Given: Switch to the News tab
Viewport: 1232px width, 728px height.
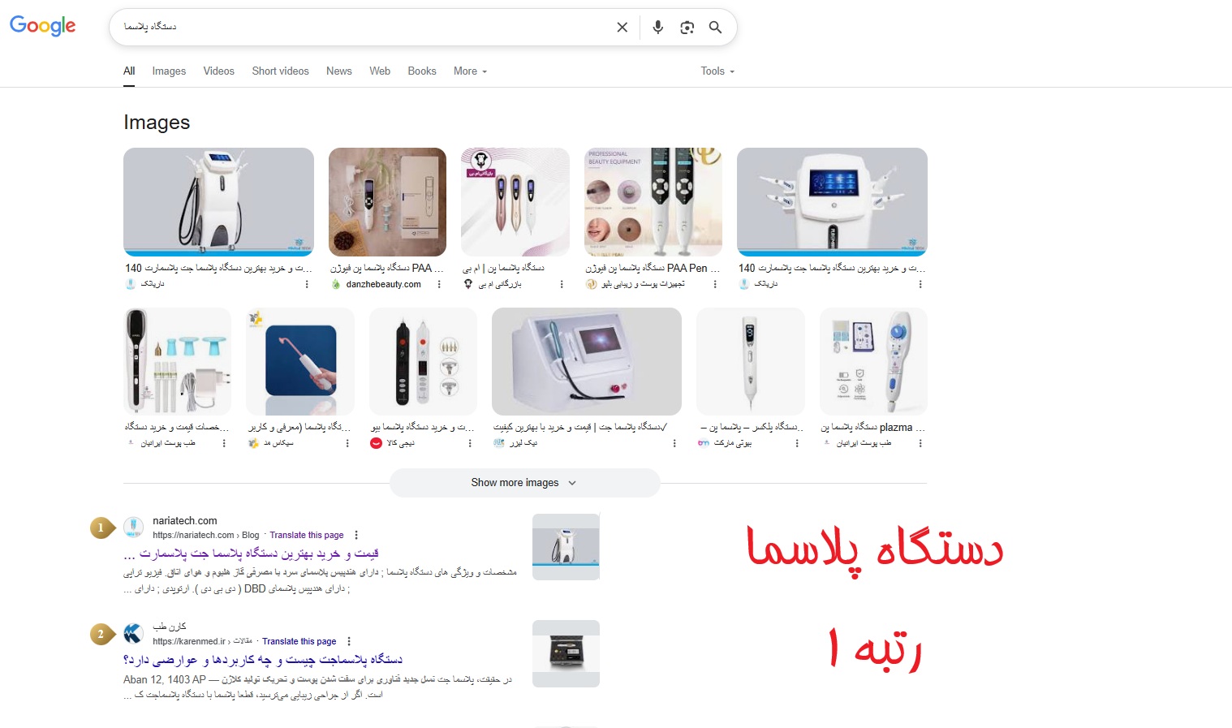Looking at the screenshot, I should pyautogui.click(x=339, y=71).
